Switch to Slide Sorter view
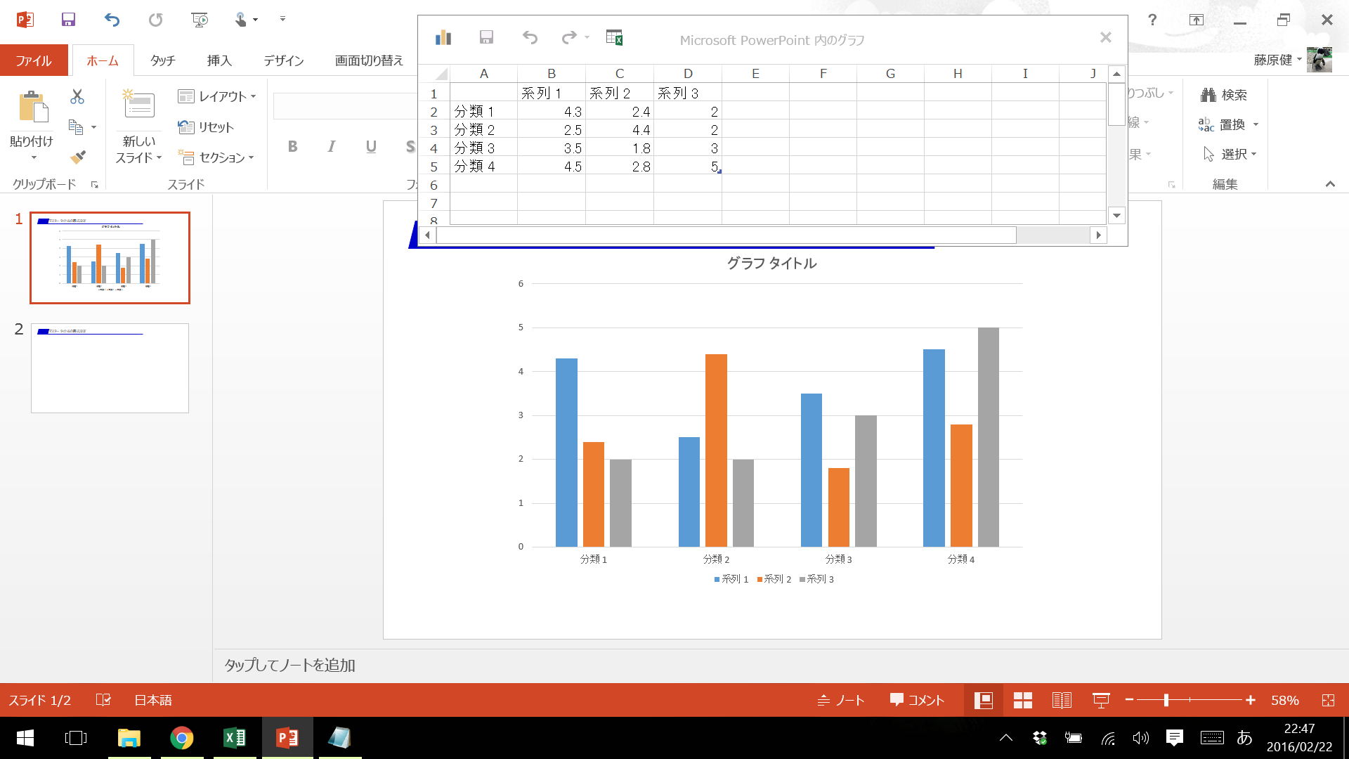1349x759 pixels. [x=1022, y=700]
